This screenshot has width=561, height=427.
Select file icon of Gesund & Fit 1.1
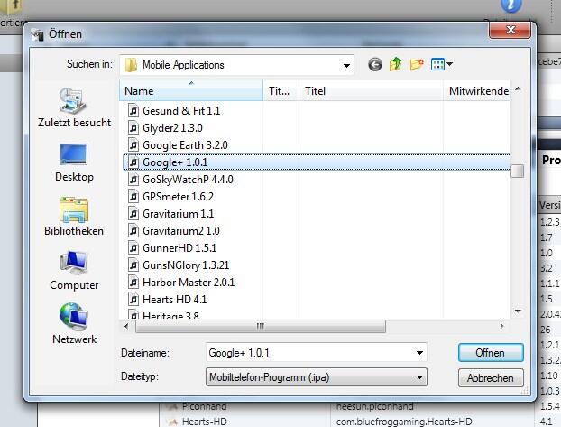click(x=133, y=111)
